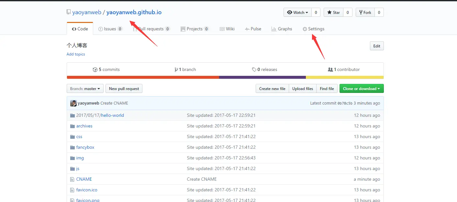Click img commit message updated 22:56:43
Screen dimensions: 457x202
(x=221, y=158)
